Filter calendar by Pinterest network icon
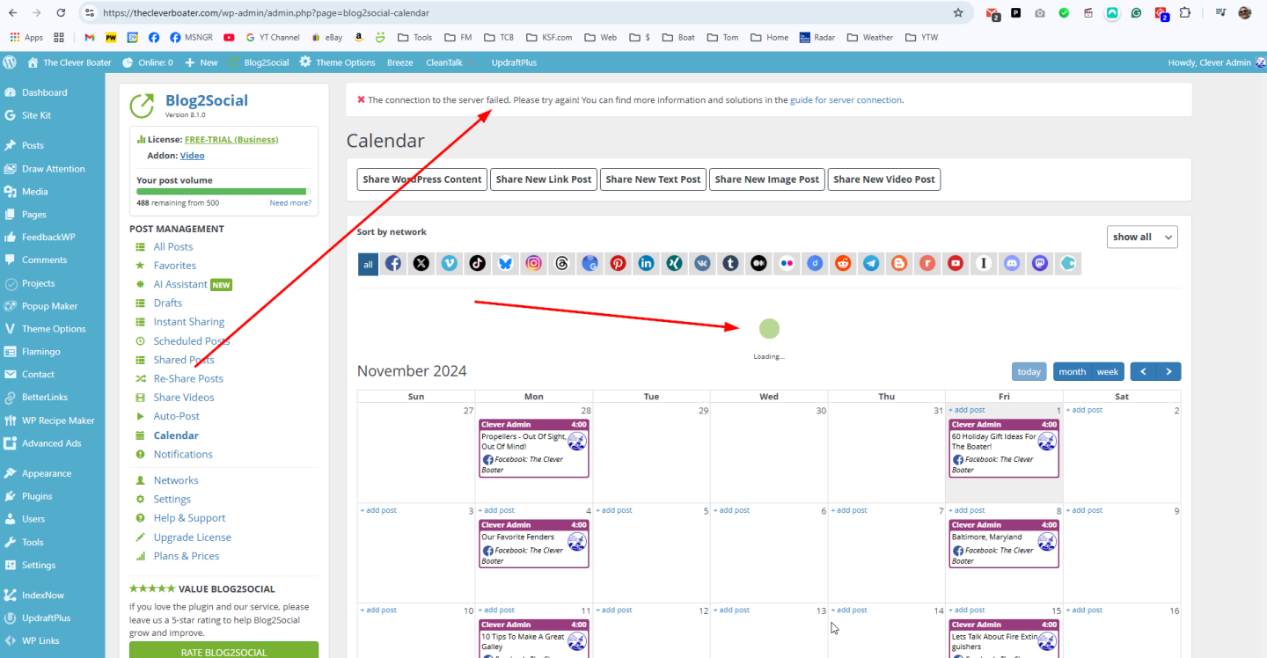Image resolution: width=1267 pixels, height=658 pixels. point(619,263)
